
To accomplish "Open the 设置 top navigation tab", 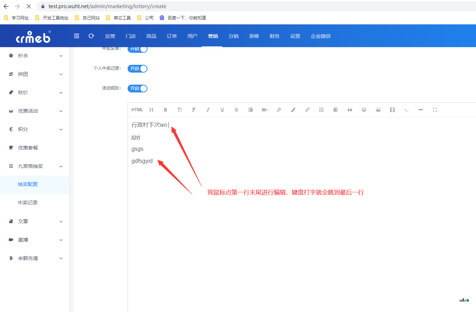I will (295, 36).
